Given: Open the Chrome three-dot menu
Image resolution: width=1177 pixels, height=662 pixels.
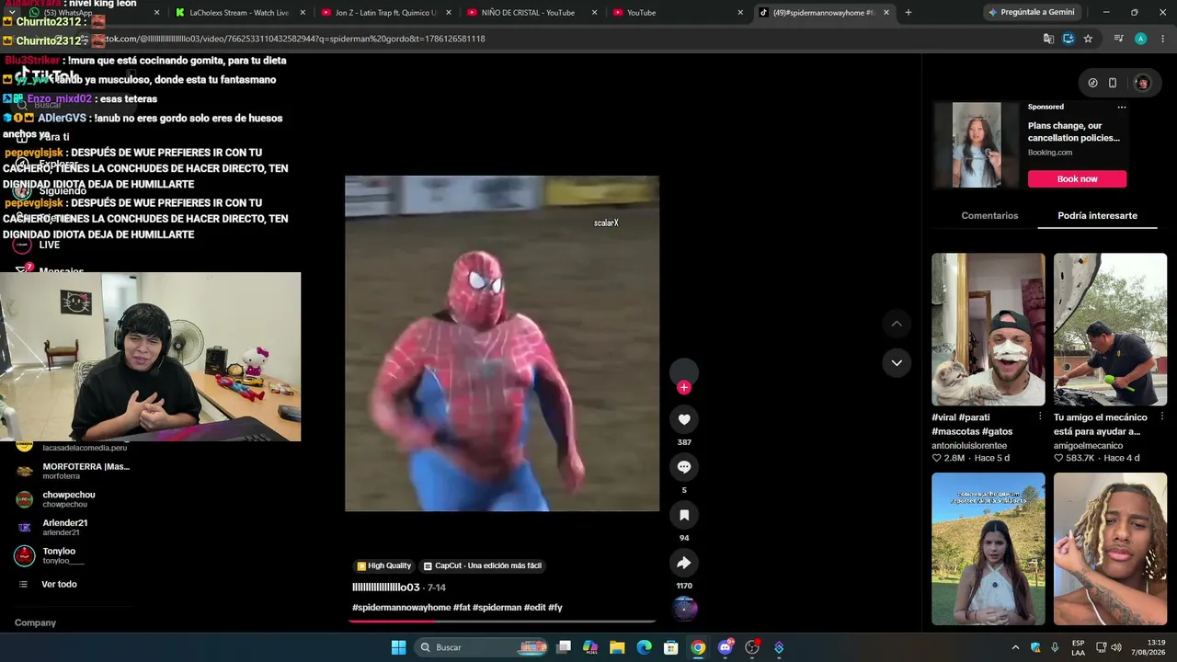Looking at the screenshot, I should coord(1162,39).
